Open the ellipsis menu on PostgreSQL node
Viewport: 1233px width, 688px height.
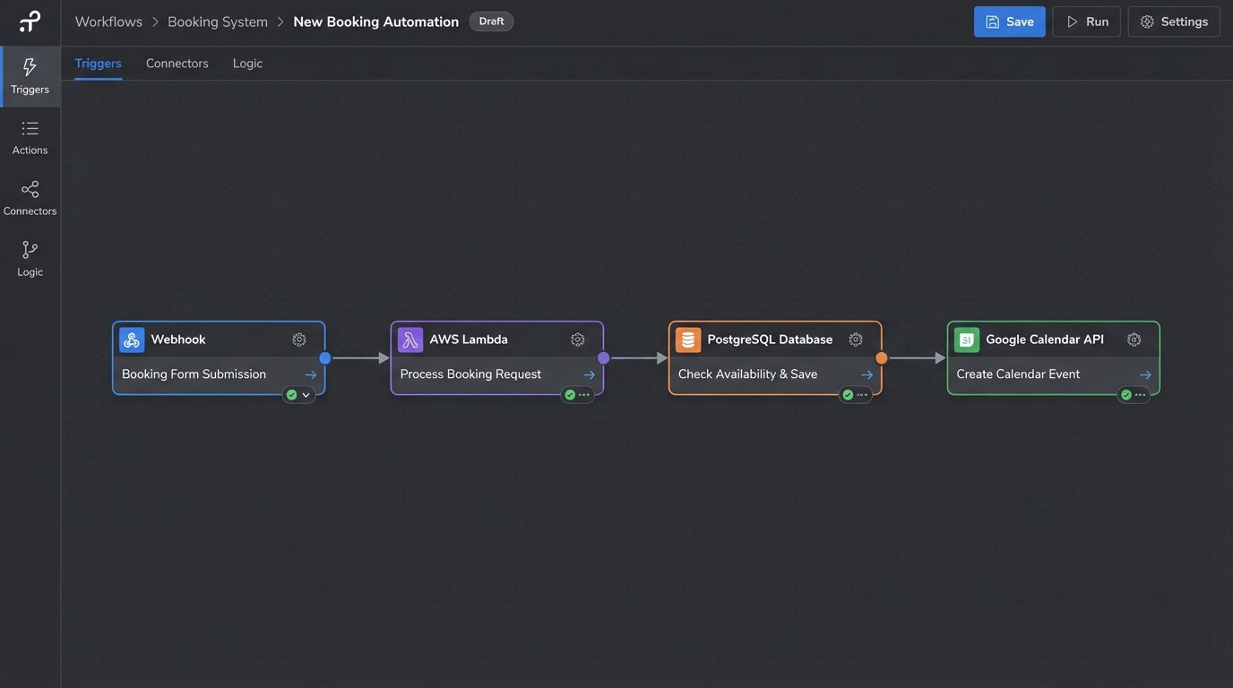click(x=862, y=392)
